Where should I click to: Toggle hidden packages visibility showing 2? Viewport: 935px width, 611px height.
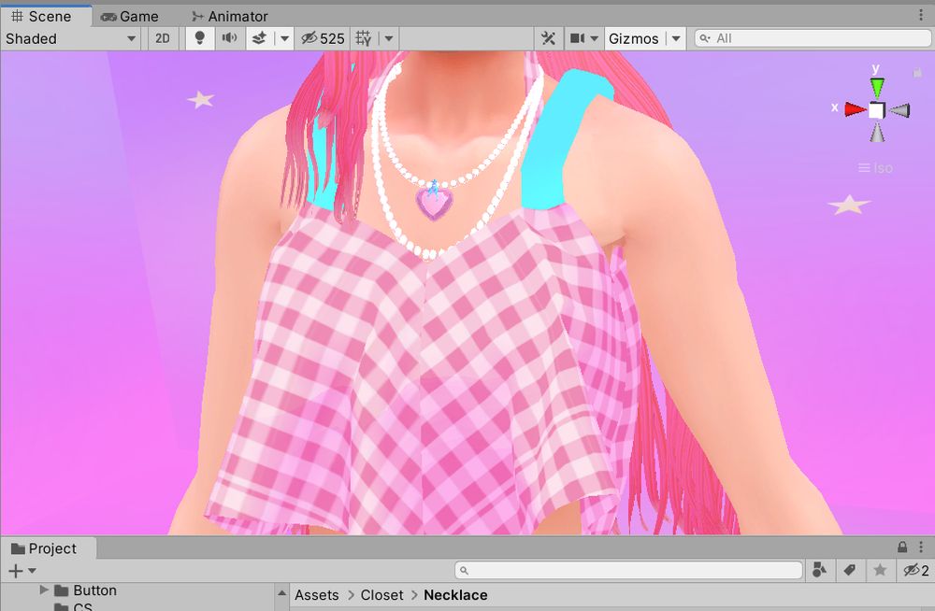coord(915,571)
